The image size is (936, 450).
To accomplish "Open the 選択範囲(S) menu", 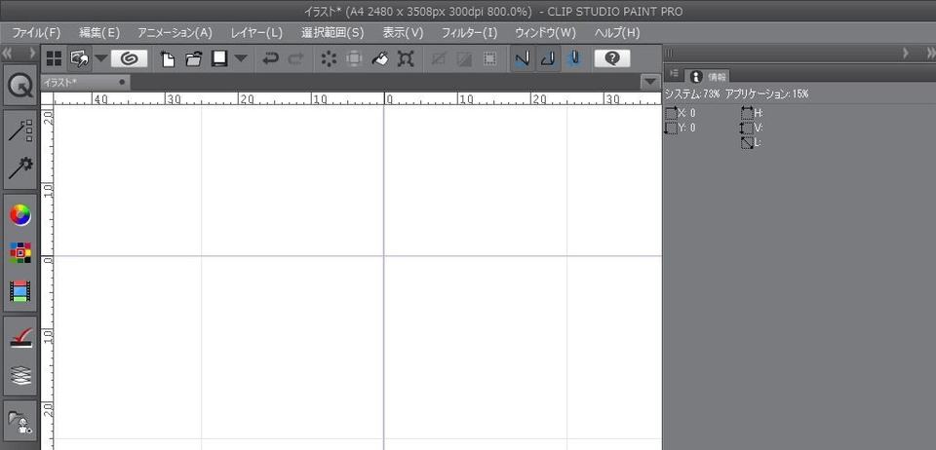I will pos(331,33).
